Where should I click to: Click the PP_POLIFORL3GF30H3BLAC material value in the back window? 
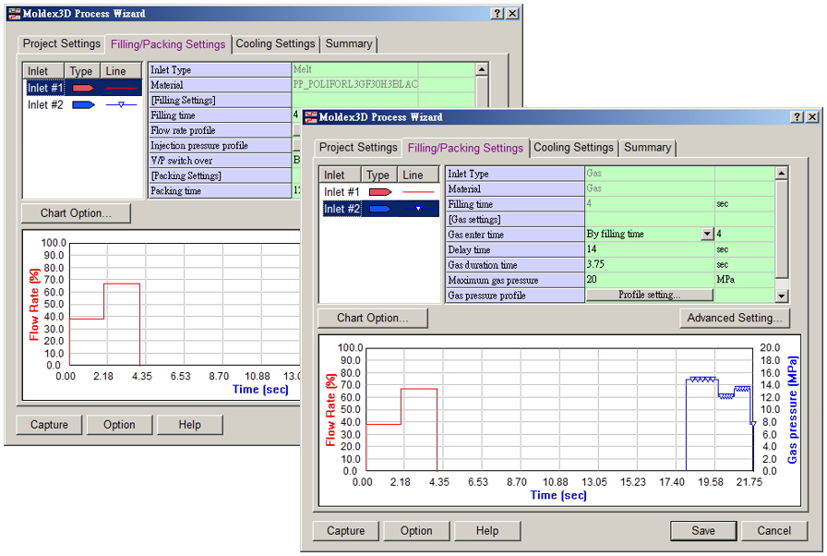[355, 84]
